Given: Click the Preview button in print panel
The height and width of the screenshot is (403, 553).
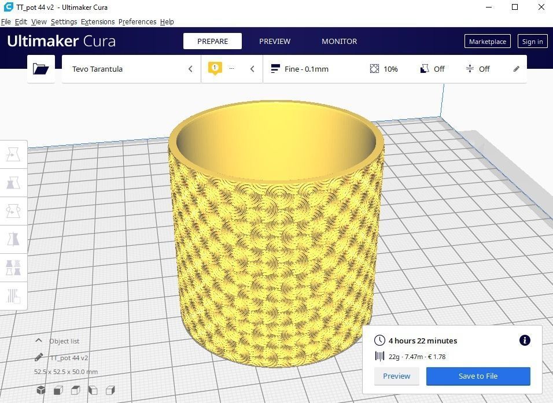Looking at the screenshot, I should (x=396, y=376).
